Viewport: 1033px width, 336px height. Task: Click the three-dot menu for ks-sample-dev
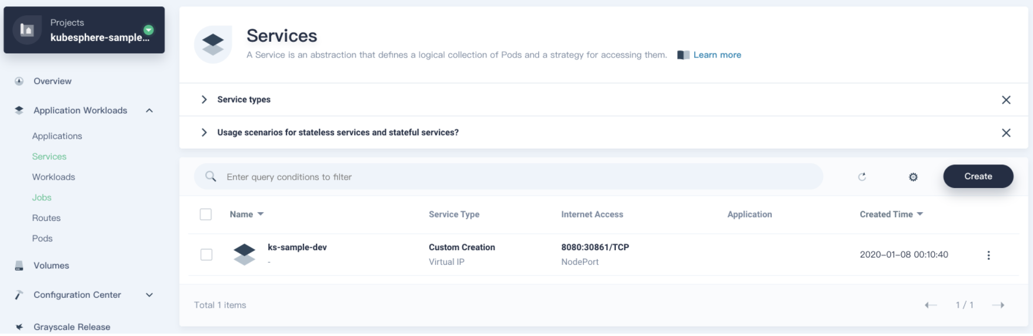[988, 255]
